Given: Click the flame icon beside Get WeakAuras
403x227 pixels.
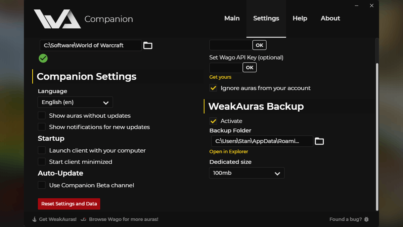Looking at the screenshot, I should (34, 219).
